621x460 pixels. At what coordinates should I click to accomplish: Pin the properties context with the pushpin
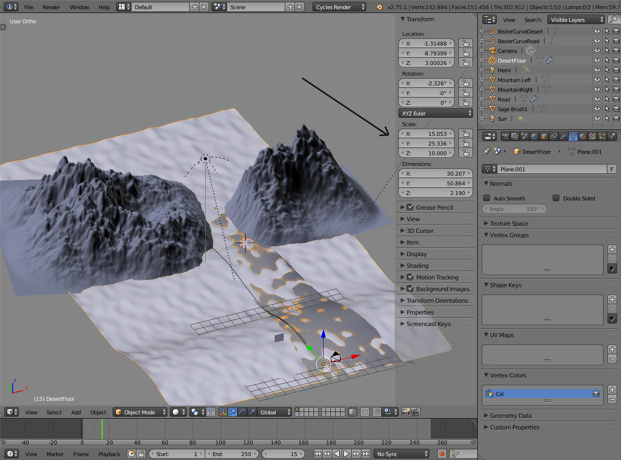click(487, 151)
